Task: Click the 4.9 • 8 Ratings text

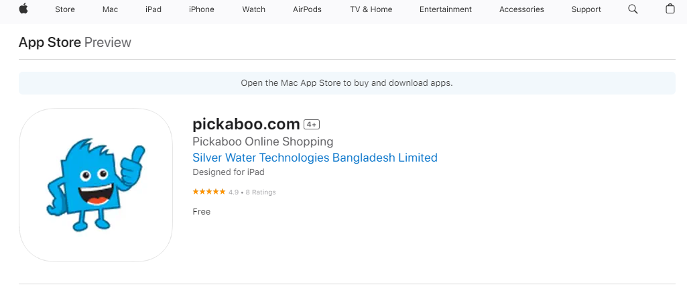Action: pos(252,192)
